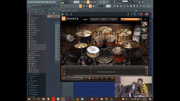
Task: Toggle the EZdrummer loop button
Action: click(85, 79)
